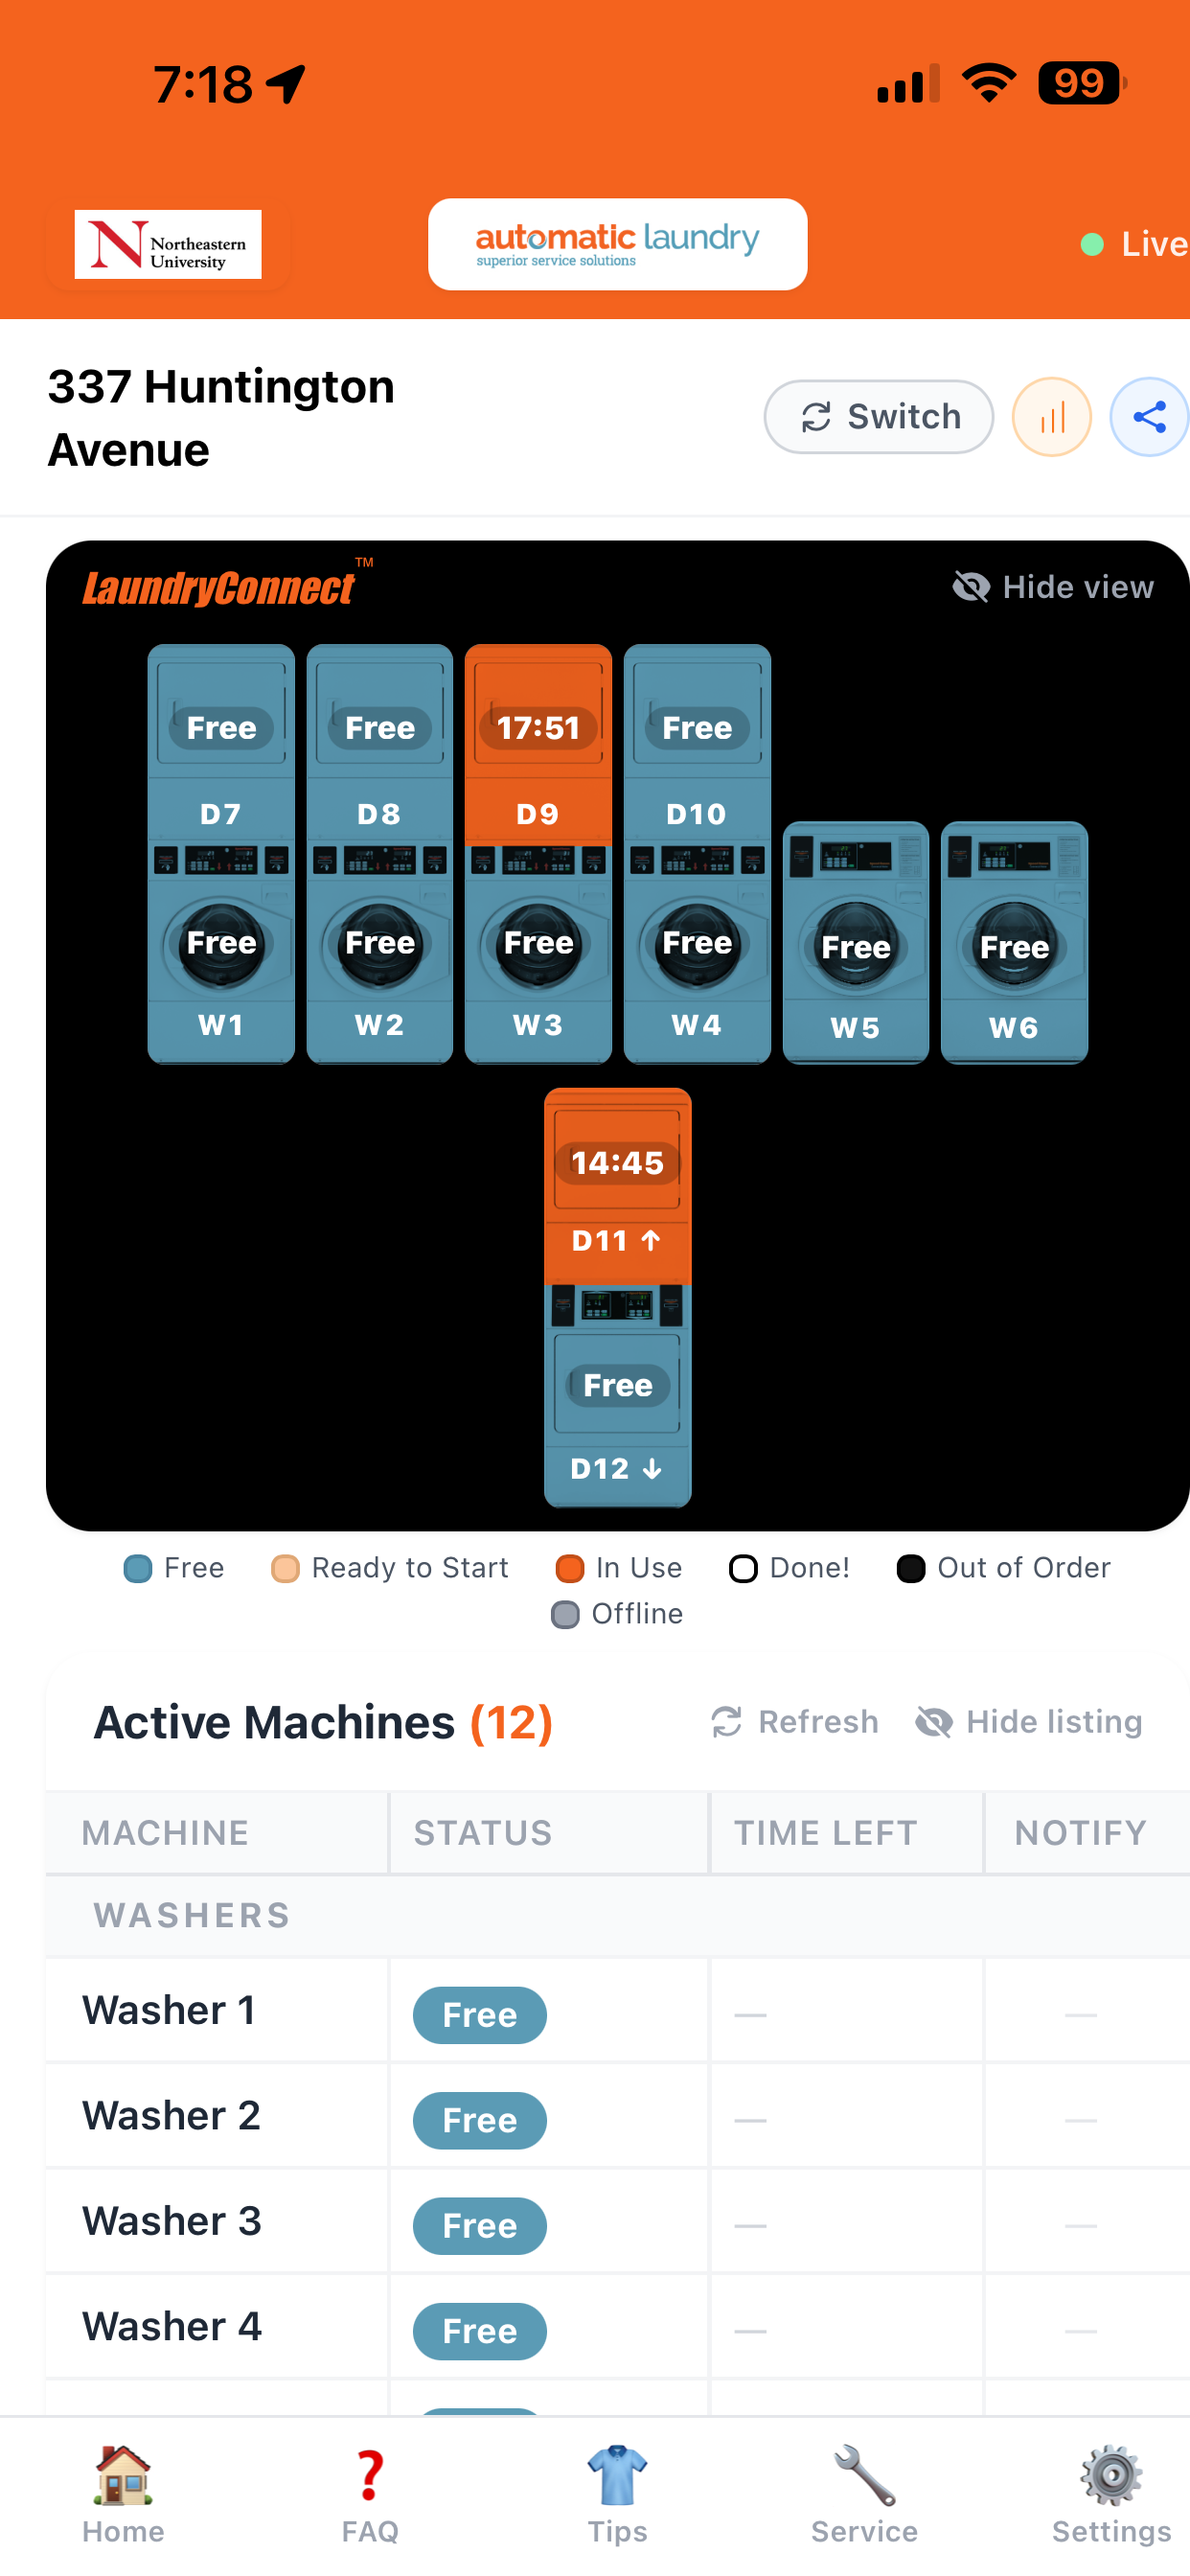1190x2576 pixels.
Task: Go to the Home tab
Action: pos(123,2494)
